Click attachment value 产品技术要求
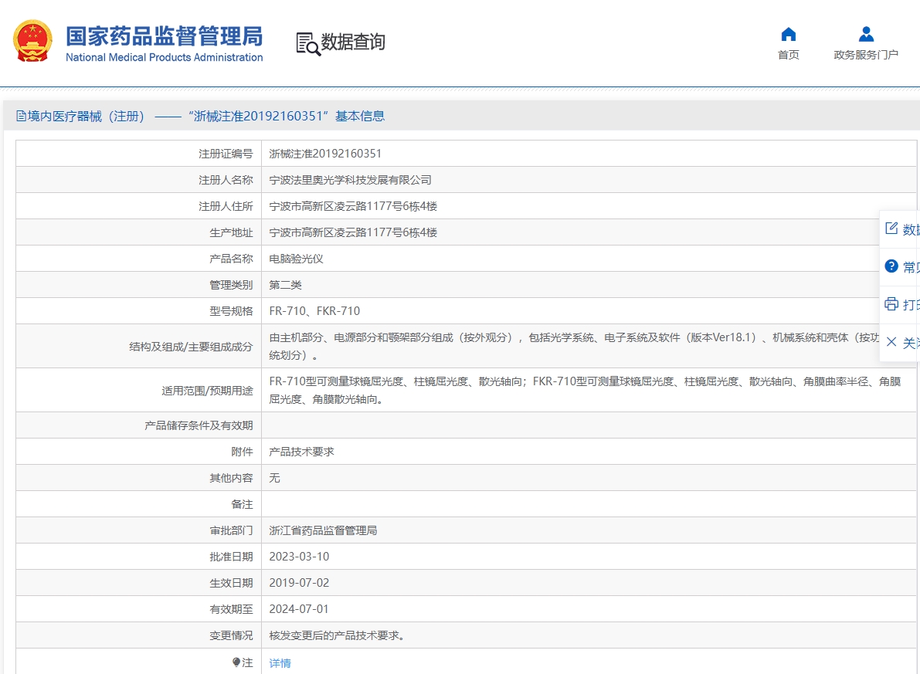Screen dimensions: 920x674 (x=301, y=452)
